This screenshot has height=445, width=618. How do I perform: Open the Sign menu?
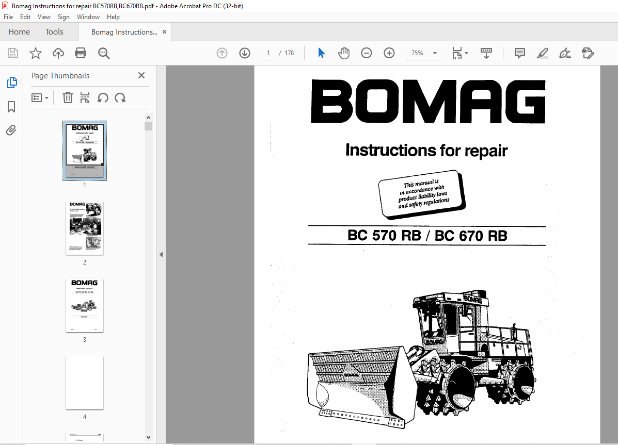64,17
